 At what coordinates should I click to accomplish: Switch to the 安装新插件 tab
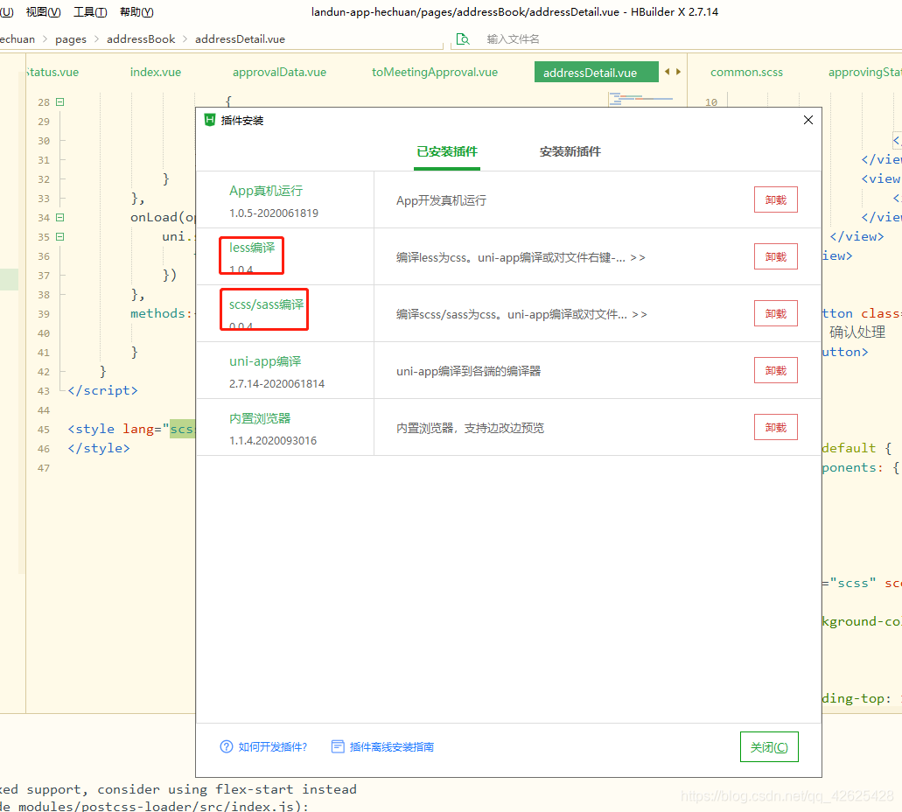click(x=570, y=151)
